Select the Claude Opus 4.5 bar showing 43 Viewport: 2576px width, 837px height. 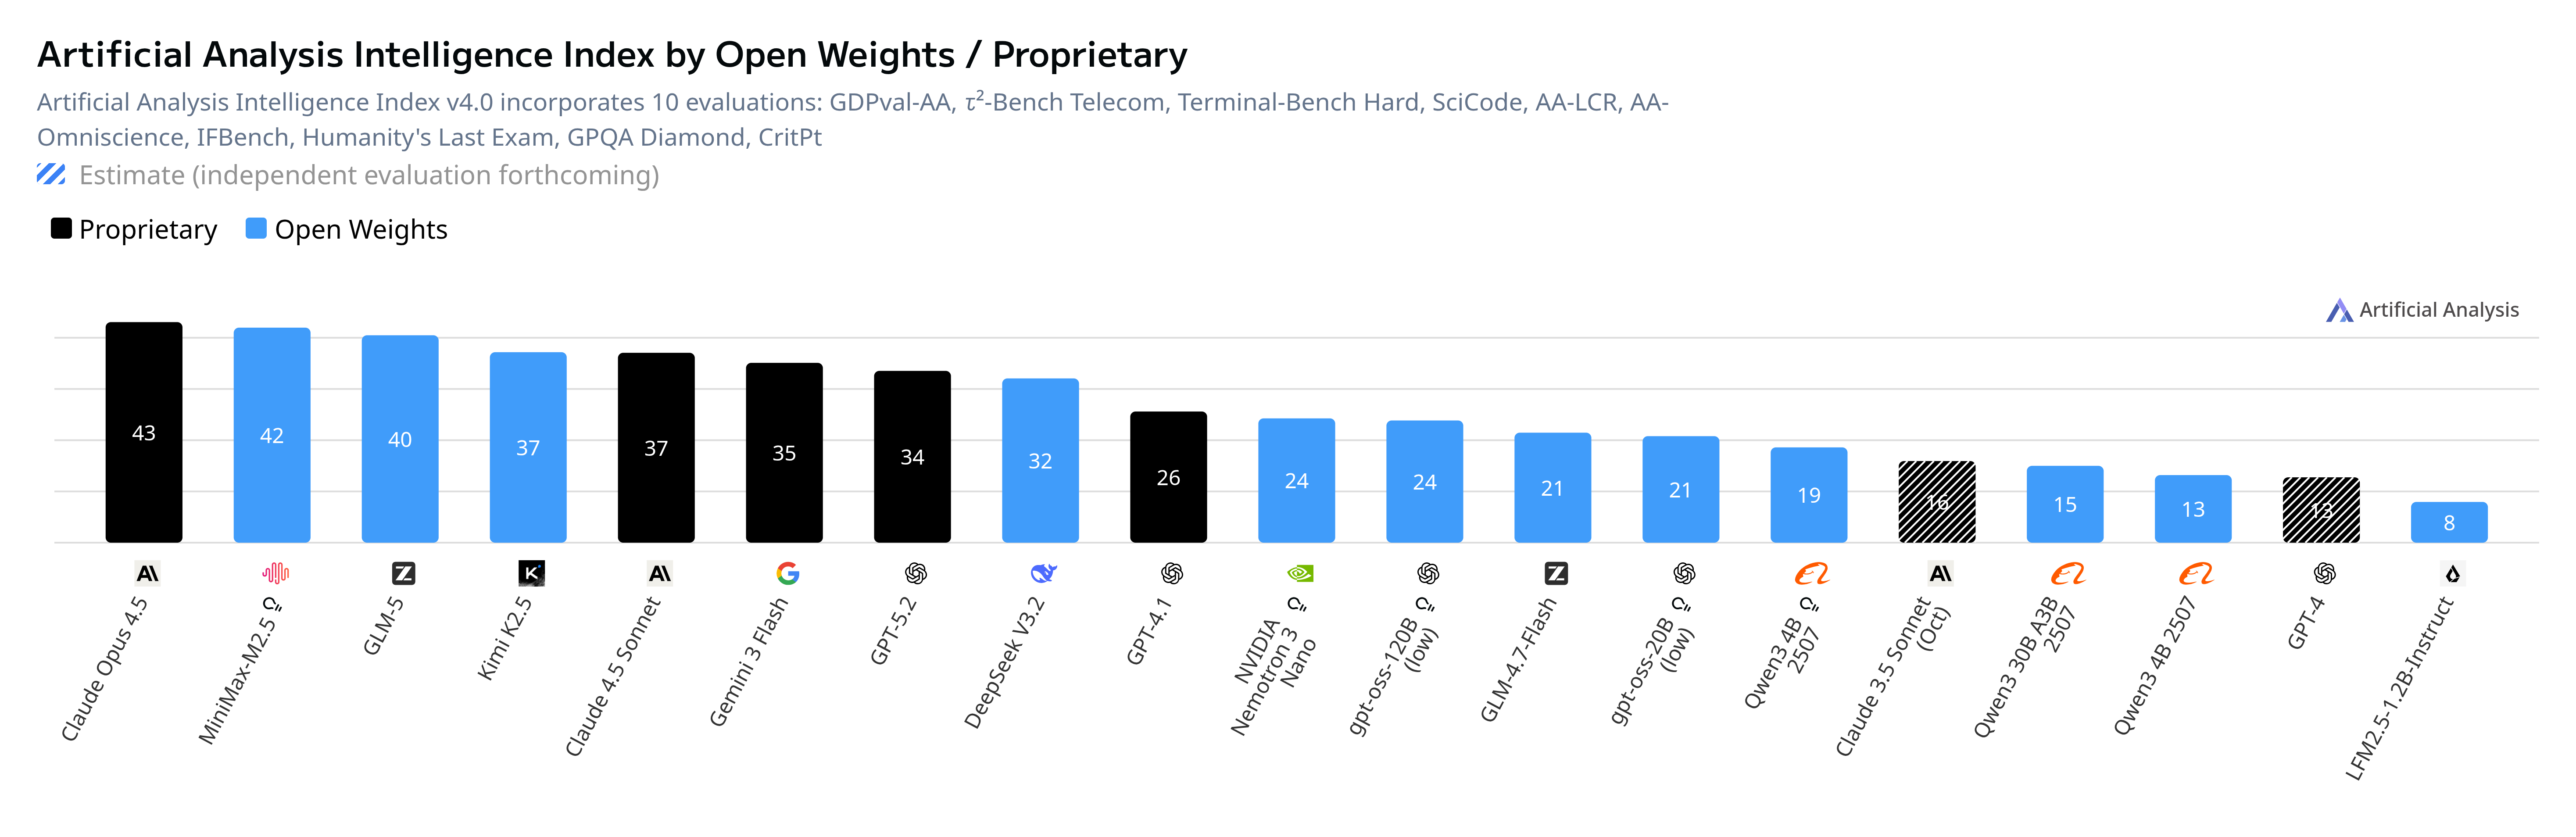pos(144,432)
